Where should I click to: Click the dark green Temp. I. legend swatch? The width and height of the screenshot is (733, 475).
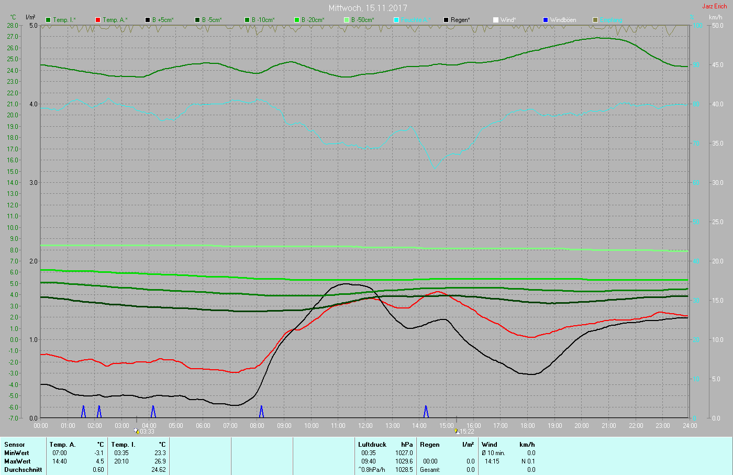point(48,20)
